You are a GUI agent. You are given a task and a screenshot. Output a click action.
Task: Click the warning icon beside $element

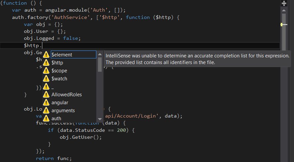tap(46, 55)
